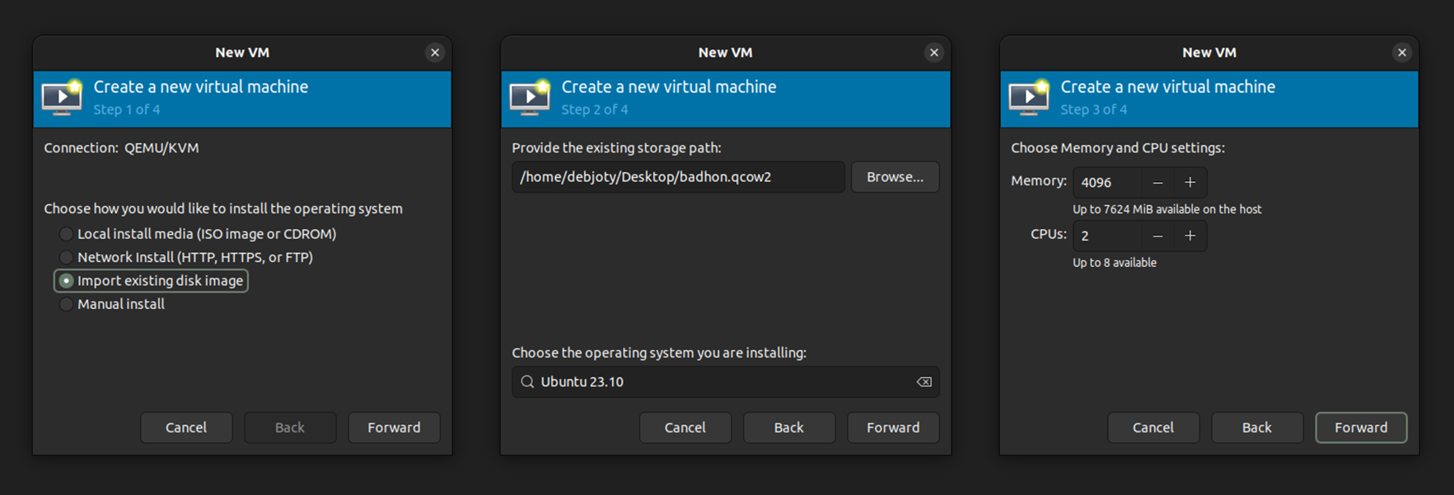Click 'Step 2 of 4' subtitle text
This screenshot has height=495, width=1454.
click(594, 110)
